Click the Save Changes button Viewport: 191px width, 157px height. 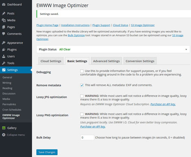click(47, 152)
